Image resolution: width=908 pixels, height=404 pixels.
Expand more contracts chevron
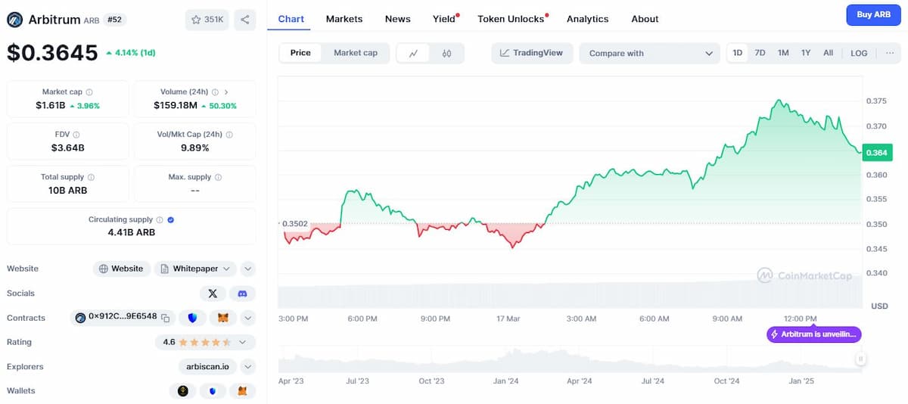tap(248, 318)
